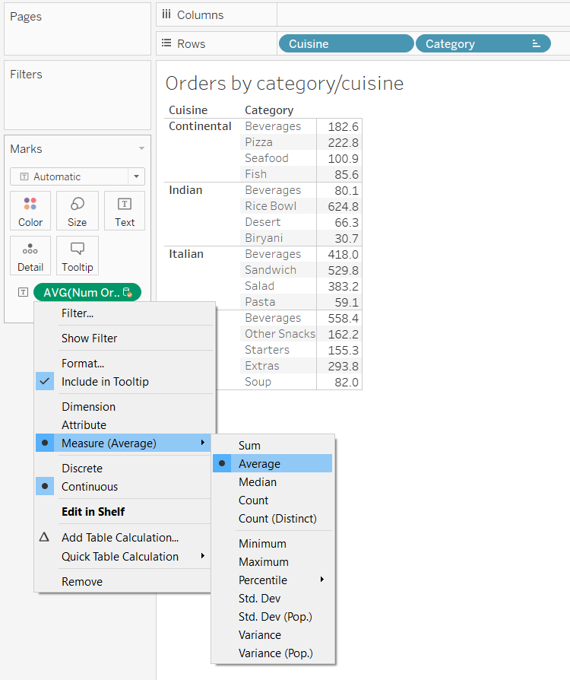Click the Size mark card
Viewport: 570px width, 680px height.
[x=78, y=211]
